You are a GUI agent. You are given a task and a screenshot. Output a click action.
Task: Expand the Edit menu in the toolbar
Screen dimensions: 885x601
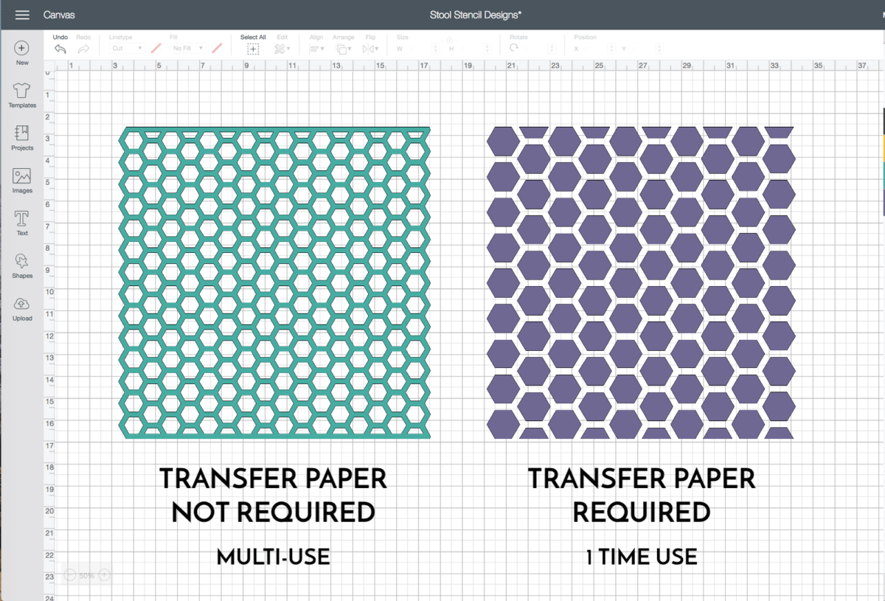(x=283, y=47)
